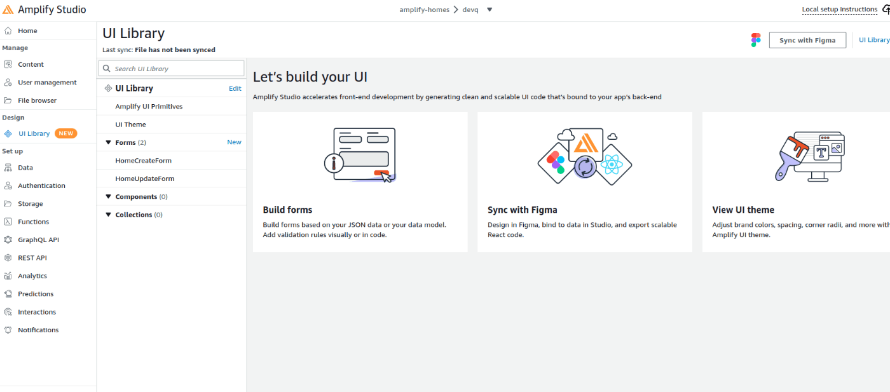The image size is (890, 392).
Task: Click the Content icon in sidebar
Action: pyautogui.click(x=8, y=64)
